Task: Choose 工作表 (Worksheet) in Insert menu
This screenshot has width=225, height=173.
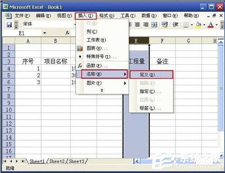Action: [x=102, y=40]
